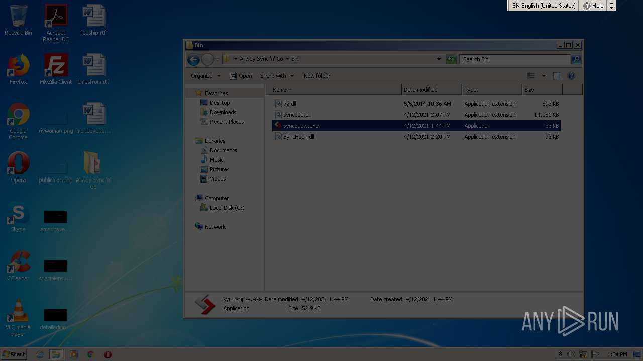Create a New folder
The height and width of the screenshot is (361, 643).
click(317, 76)
